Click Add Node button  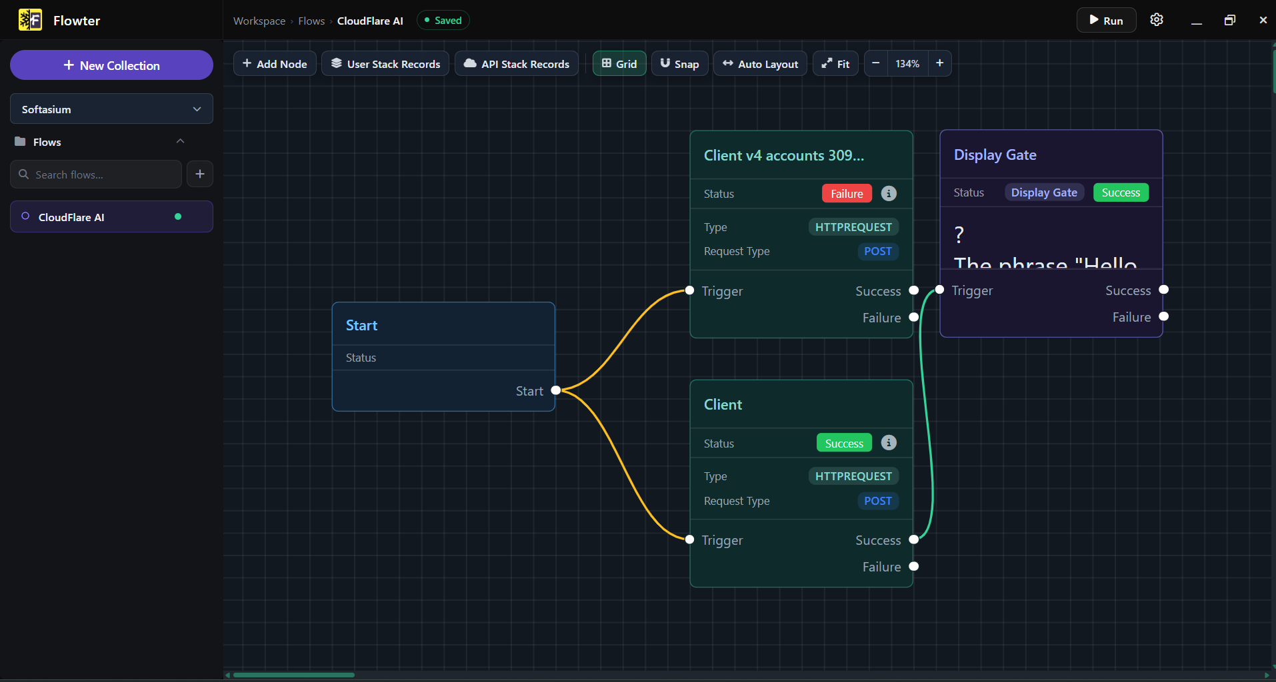click(275, 63)
